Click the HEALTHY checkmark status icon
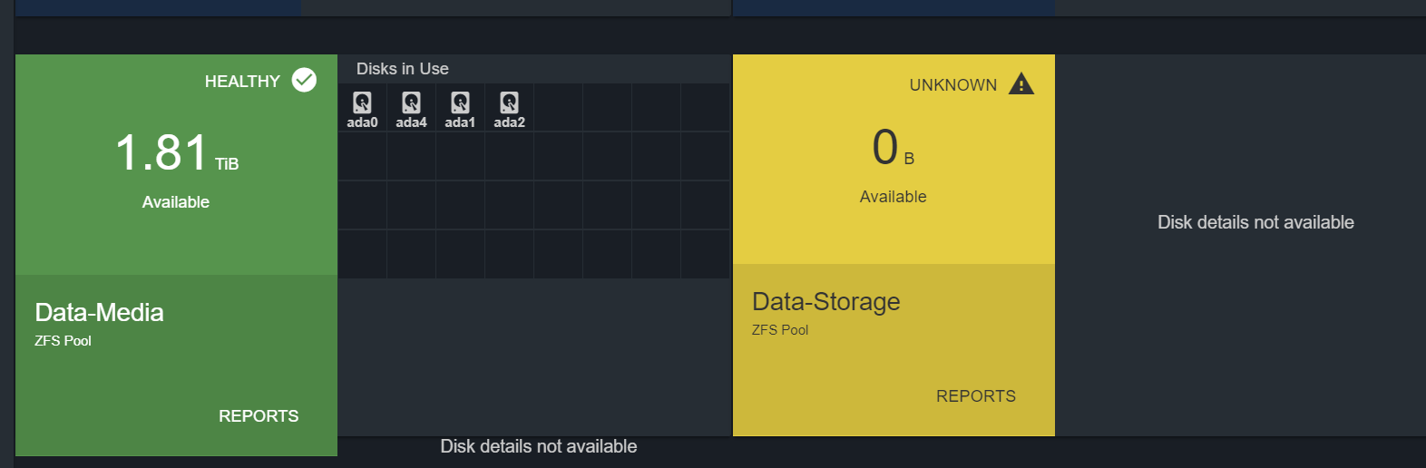Screen dimensions: 1426x468 [x=304, y=80]
